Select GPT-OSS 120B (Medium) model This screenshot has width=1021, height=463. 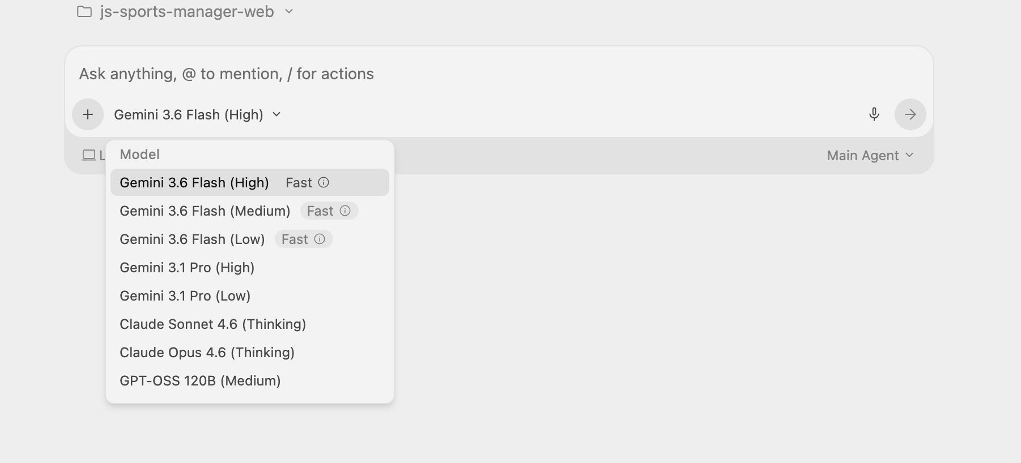(x=250, y=380)
